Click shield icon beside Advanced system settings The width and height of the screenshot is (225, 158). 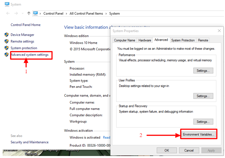[x=6, y=54]
